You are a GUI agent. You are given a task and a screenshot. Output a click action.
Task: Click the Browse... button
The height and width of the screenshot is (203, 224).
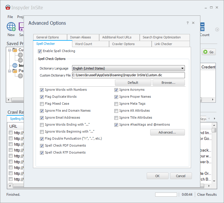(169, 83)
